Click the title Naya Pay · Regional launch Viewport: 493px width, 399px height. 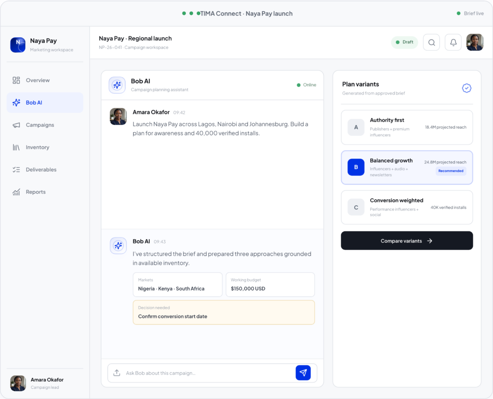coord(135,39)
